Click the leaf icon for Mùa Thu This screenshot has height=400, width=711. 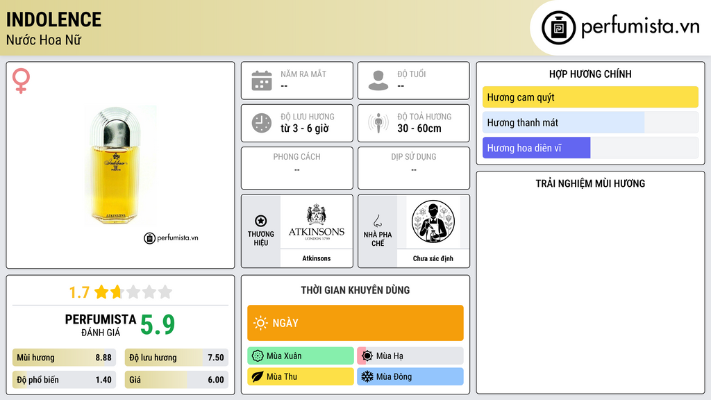[x=258, y=376]
